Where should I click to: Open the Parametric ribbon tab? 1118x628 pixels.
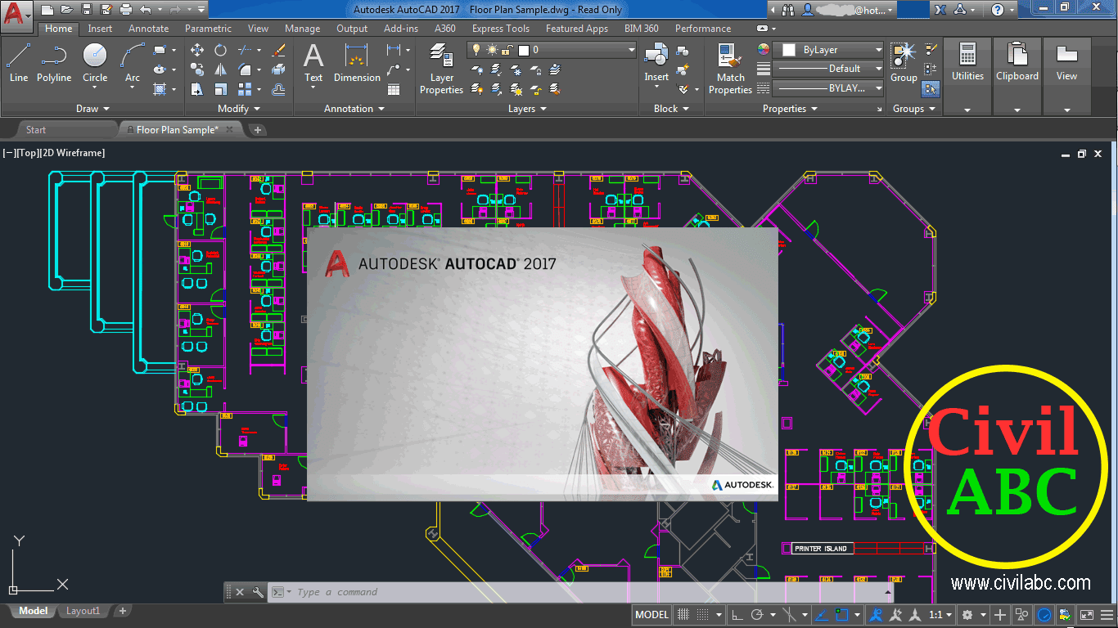208,29
